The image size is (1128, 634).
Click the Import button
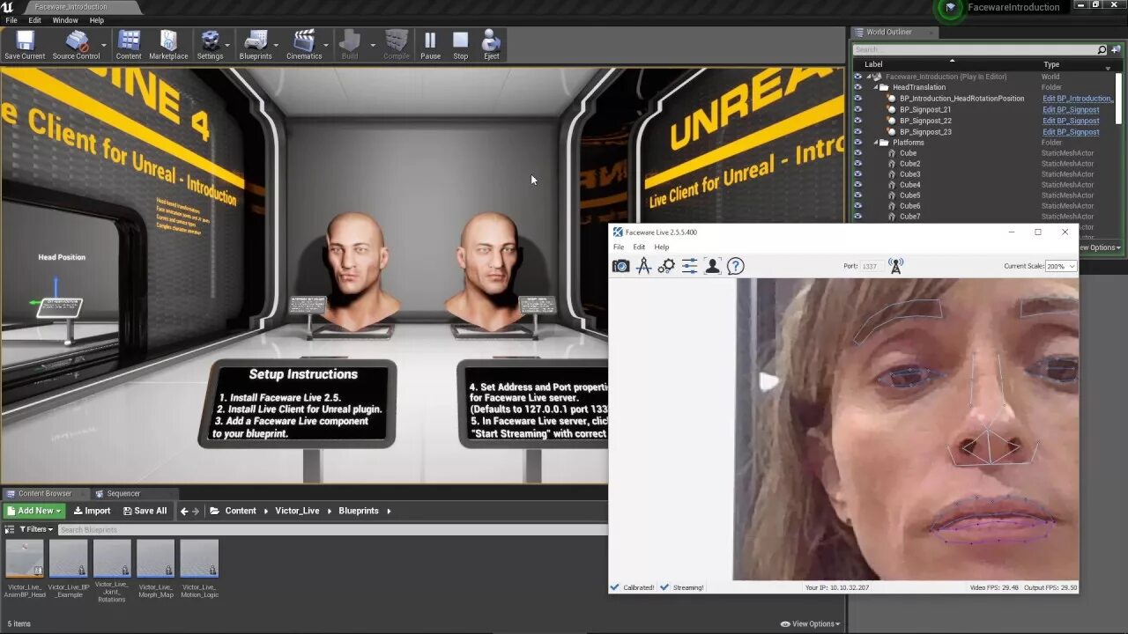pos(92,511)
